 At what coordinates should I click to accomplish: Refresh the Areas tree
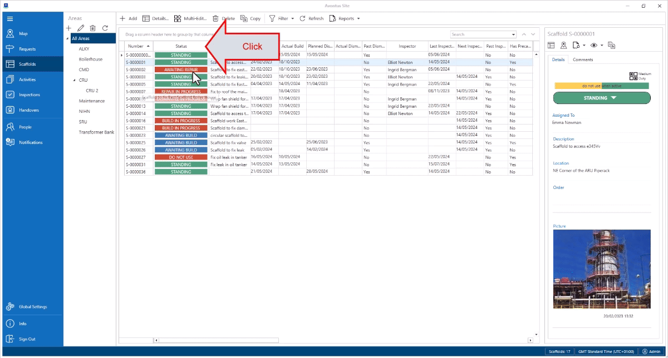[105, 28]
